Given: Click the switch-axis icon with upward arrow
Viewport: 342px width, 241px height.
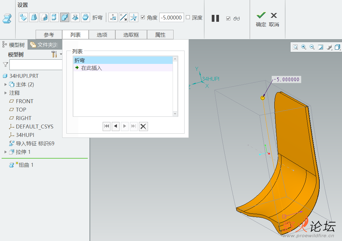Looking at the screenshot, I should (x=113, y=18).
